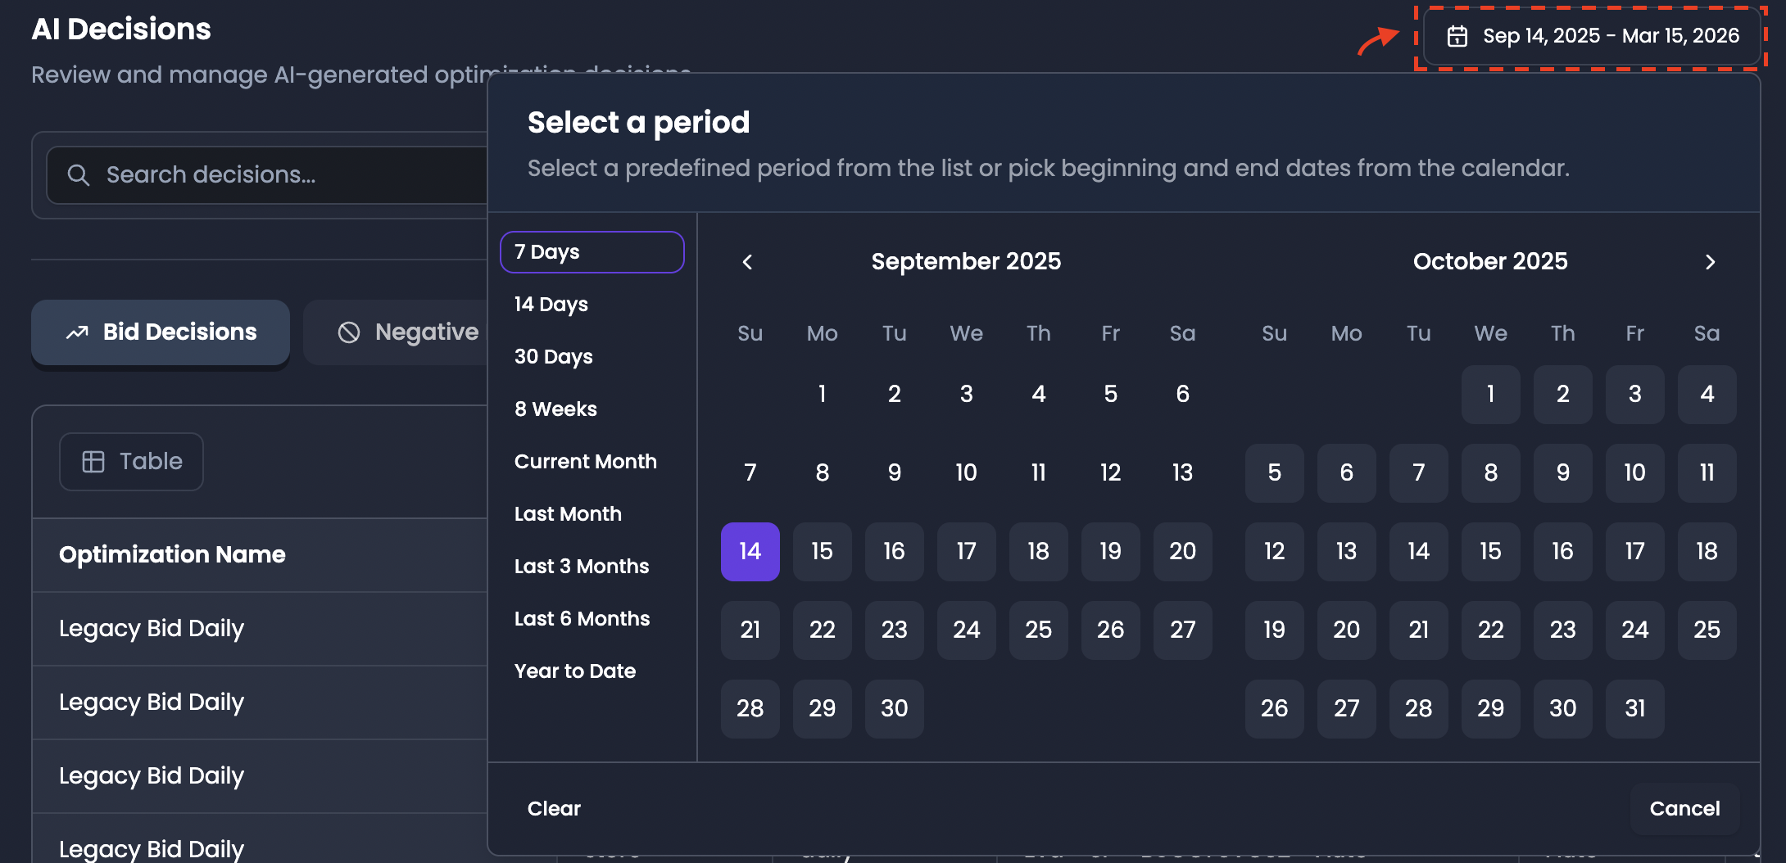Switch to the Bid Decisions tab
Viewport: 1786px width, 863px height.
tap(161, 332)
